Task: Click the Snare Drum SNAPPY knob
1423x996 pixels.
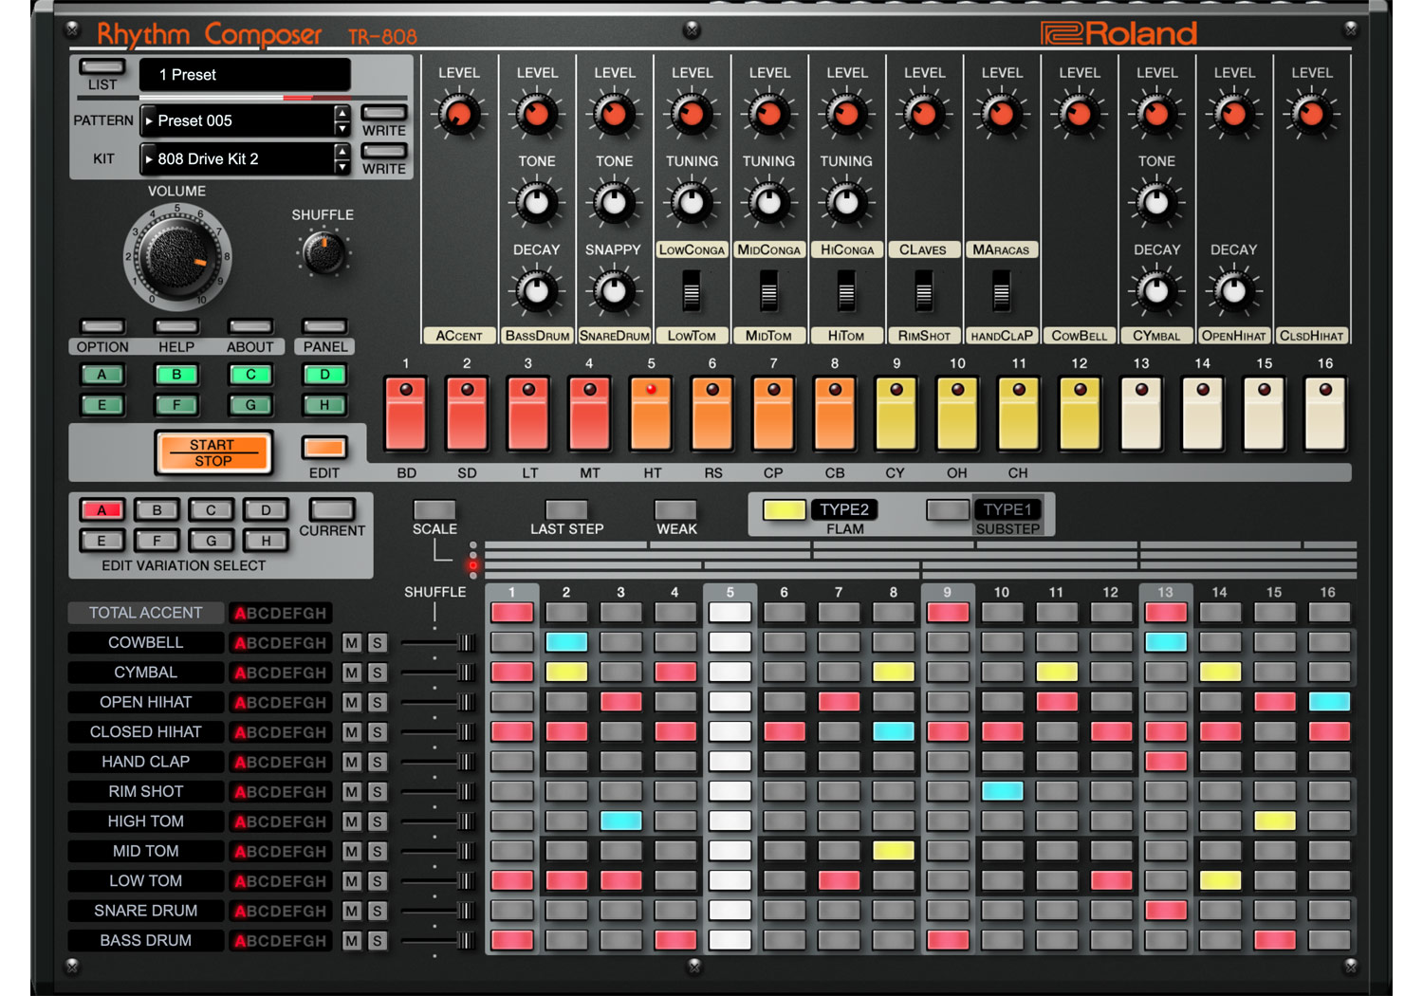Action: pyautogui.click(x=614, y=290)
